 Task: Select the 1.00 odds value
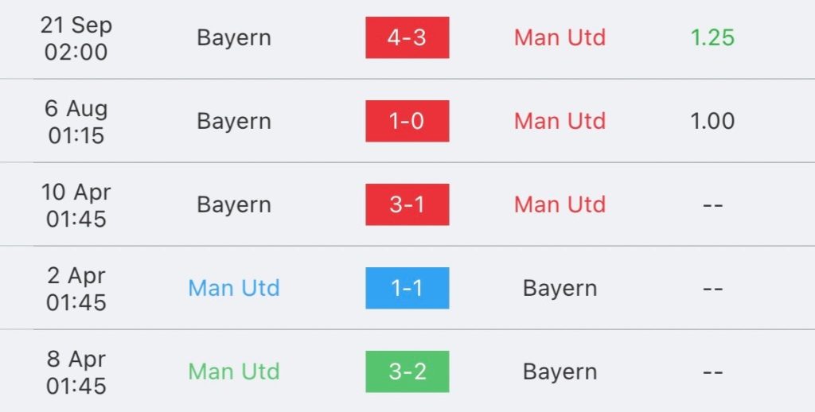point(712,121)
